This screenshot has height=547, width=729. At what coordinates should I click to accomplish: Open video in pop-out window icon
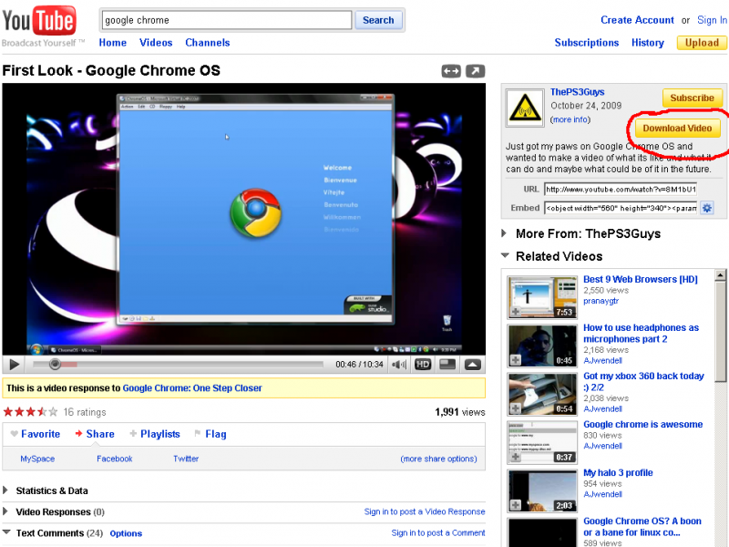point(475,71)
